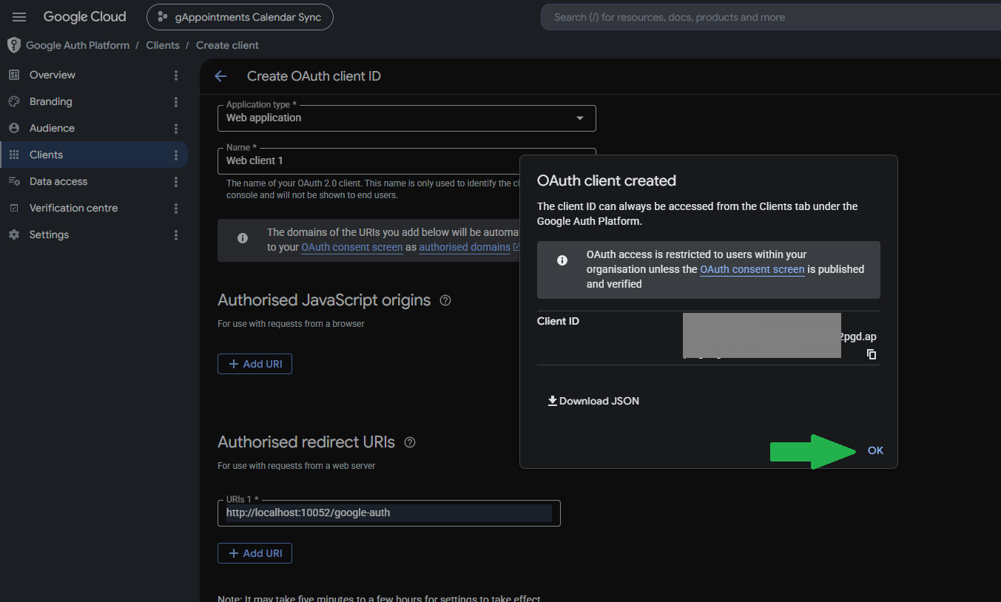Open the Google Cloud hamburger navigation menu

click(x=19, y=17)
